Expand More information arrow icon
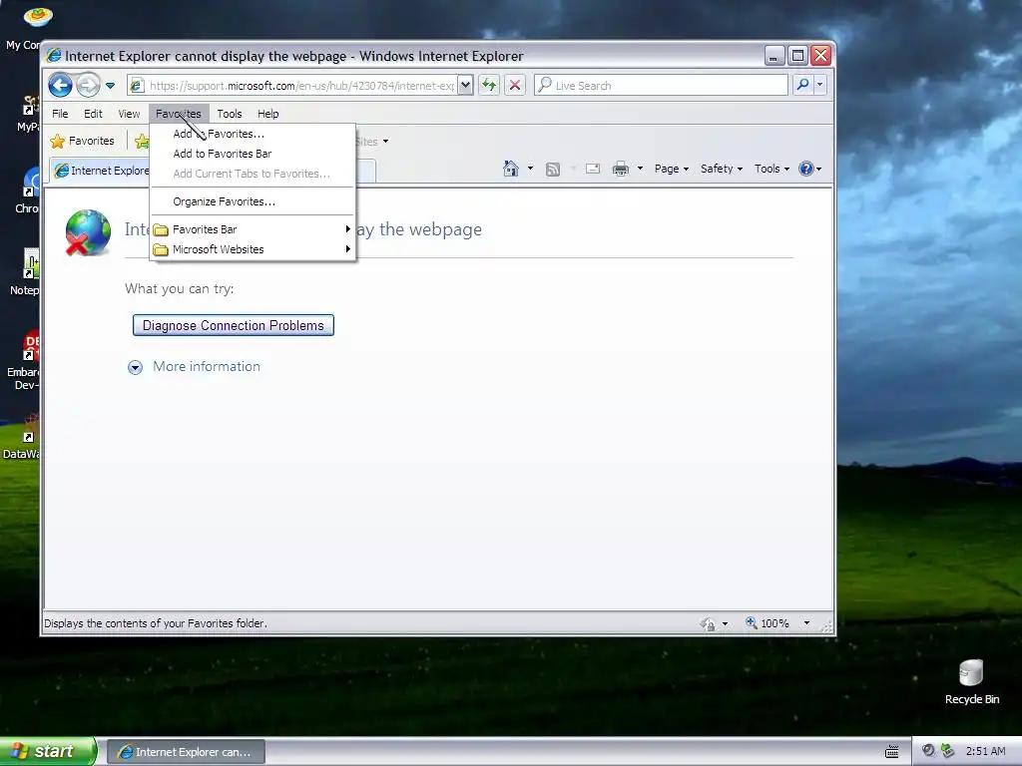Viewport: 1022px width, 766px height. [135, 367]
